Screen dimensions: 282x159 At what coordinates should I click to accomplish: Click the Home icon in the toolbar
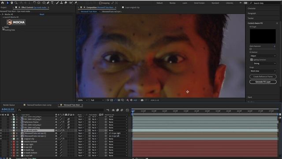[x=3, y=3]
